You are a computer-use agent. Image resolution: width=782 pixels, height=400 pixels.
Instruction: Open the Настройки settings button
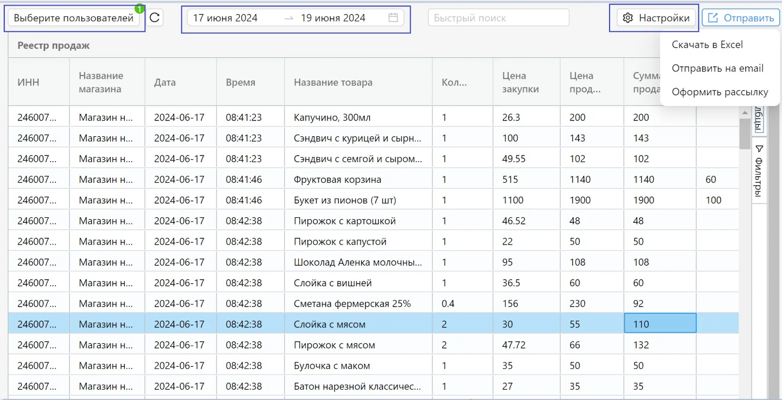coord(655,18)
